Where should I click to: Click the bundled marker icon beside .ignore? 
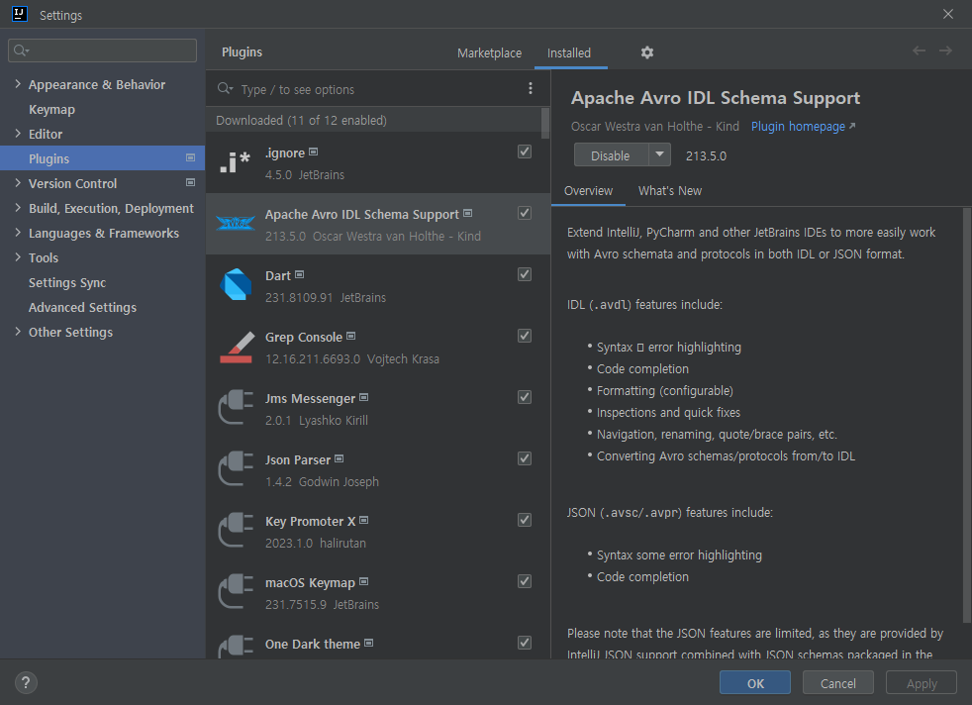coord(313,151)
